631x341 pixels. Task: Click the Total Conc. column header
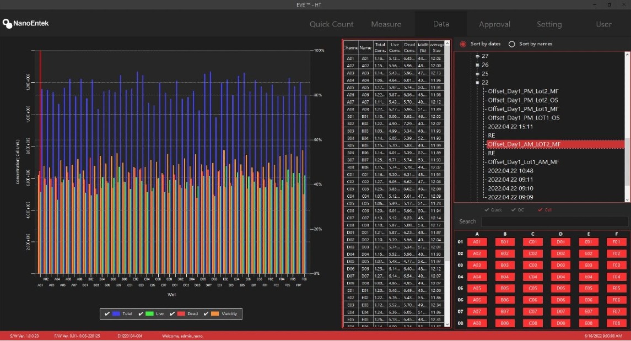coord(380,47)
